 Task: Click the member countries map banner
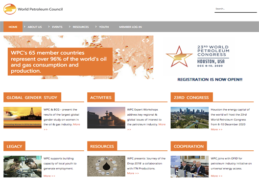(x=78, y=57)
